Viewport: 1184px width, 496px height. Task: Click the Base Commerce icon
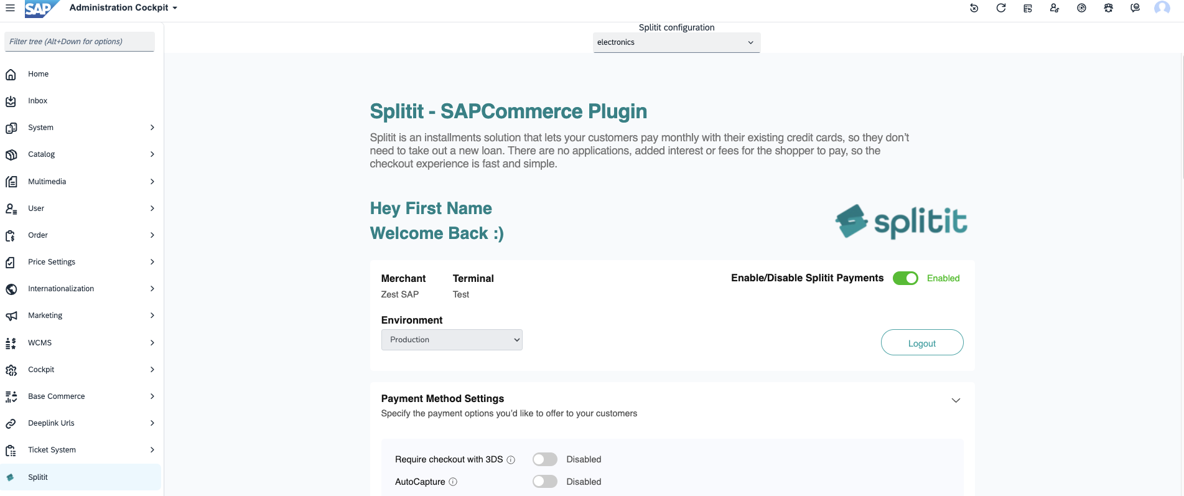pyautogui.click(x=11, y=396)
